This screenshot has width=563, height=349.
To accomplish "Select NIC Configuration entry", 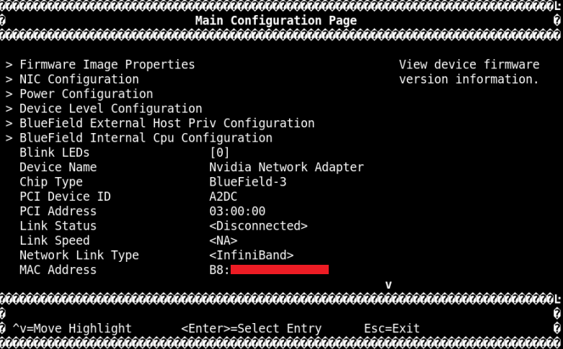I will point(79,79).
